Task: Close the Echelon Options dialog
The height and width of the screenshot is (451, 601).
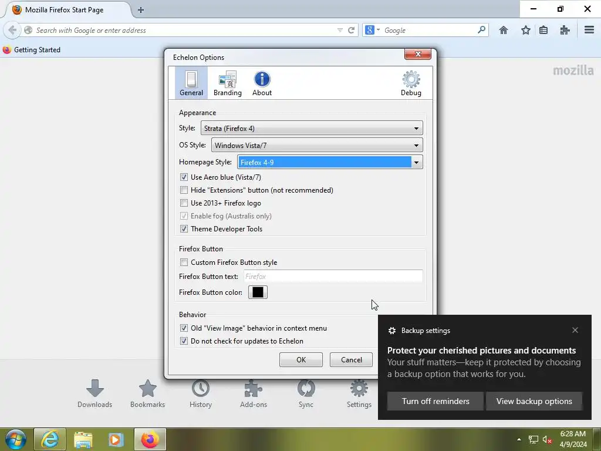Action: pos(418,54)
